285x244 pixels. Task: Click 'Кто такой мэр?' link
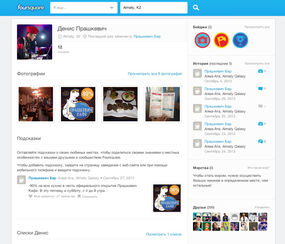(258, 168)
